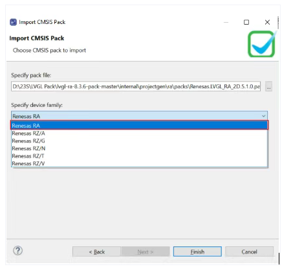This screenshot has width=282, height=269.
Task: Select highlighted Renesas RA list option
Action: [x=139, y=125]
